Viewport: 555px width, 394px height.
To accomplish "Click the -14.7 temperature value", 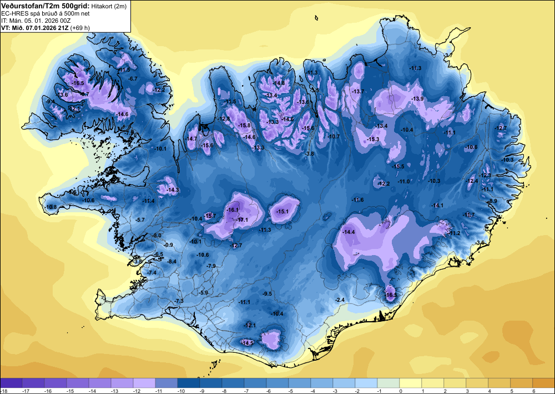I will point(191,138).
